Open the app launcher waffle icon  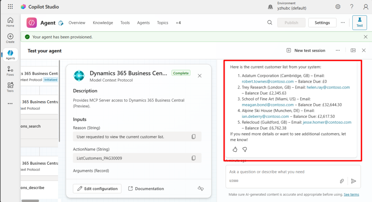point(10,7)
